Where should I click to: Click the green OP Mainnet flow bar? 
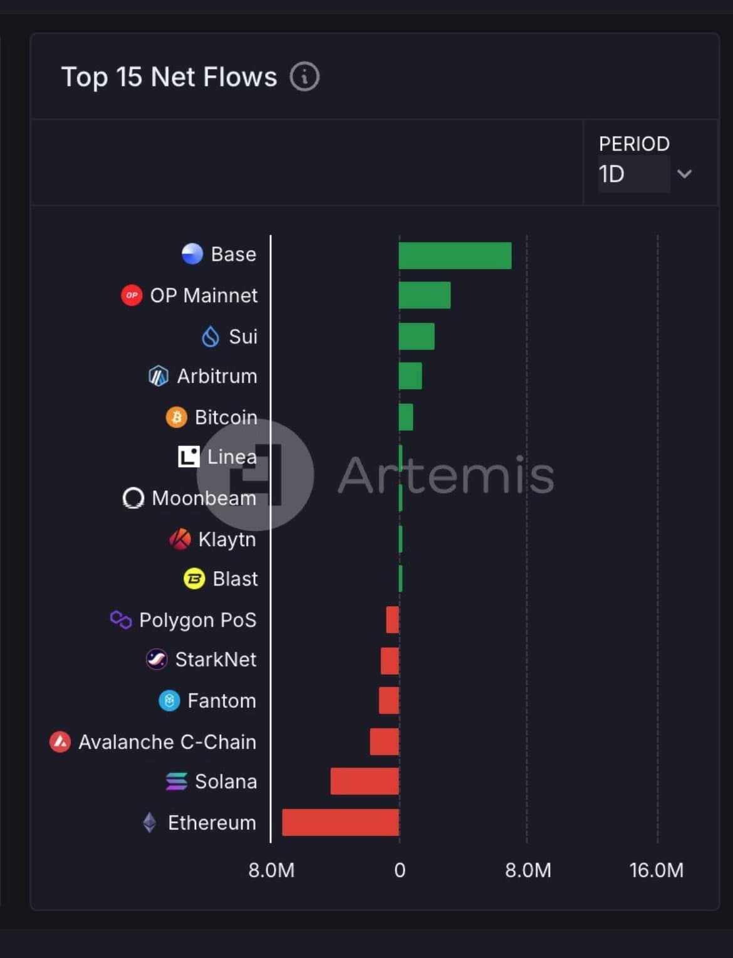(x=425, y=295)
